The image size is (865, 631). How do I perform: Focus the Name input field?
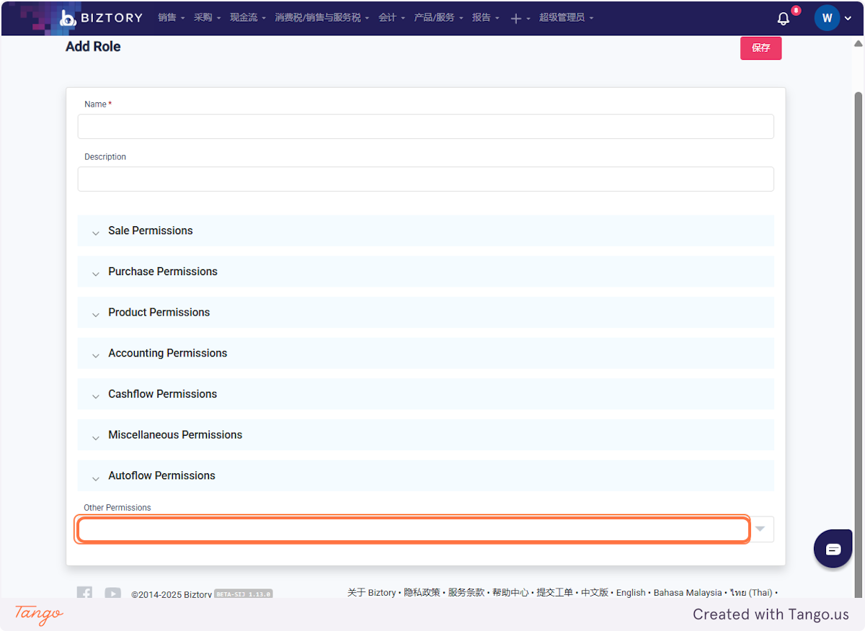tap(425, 126)
